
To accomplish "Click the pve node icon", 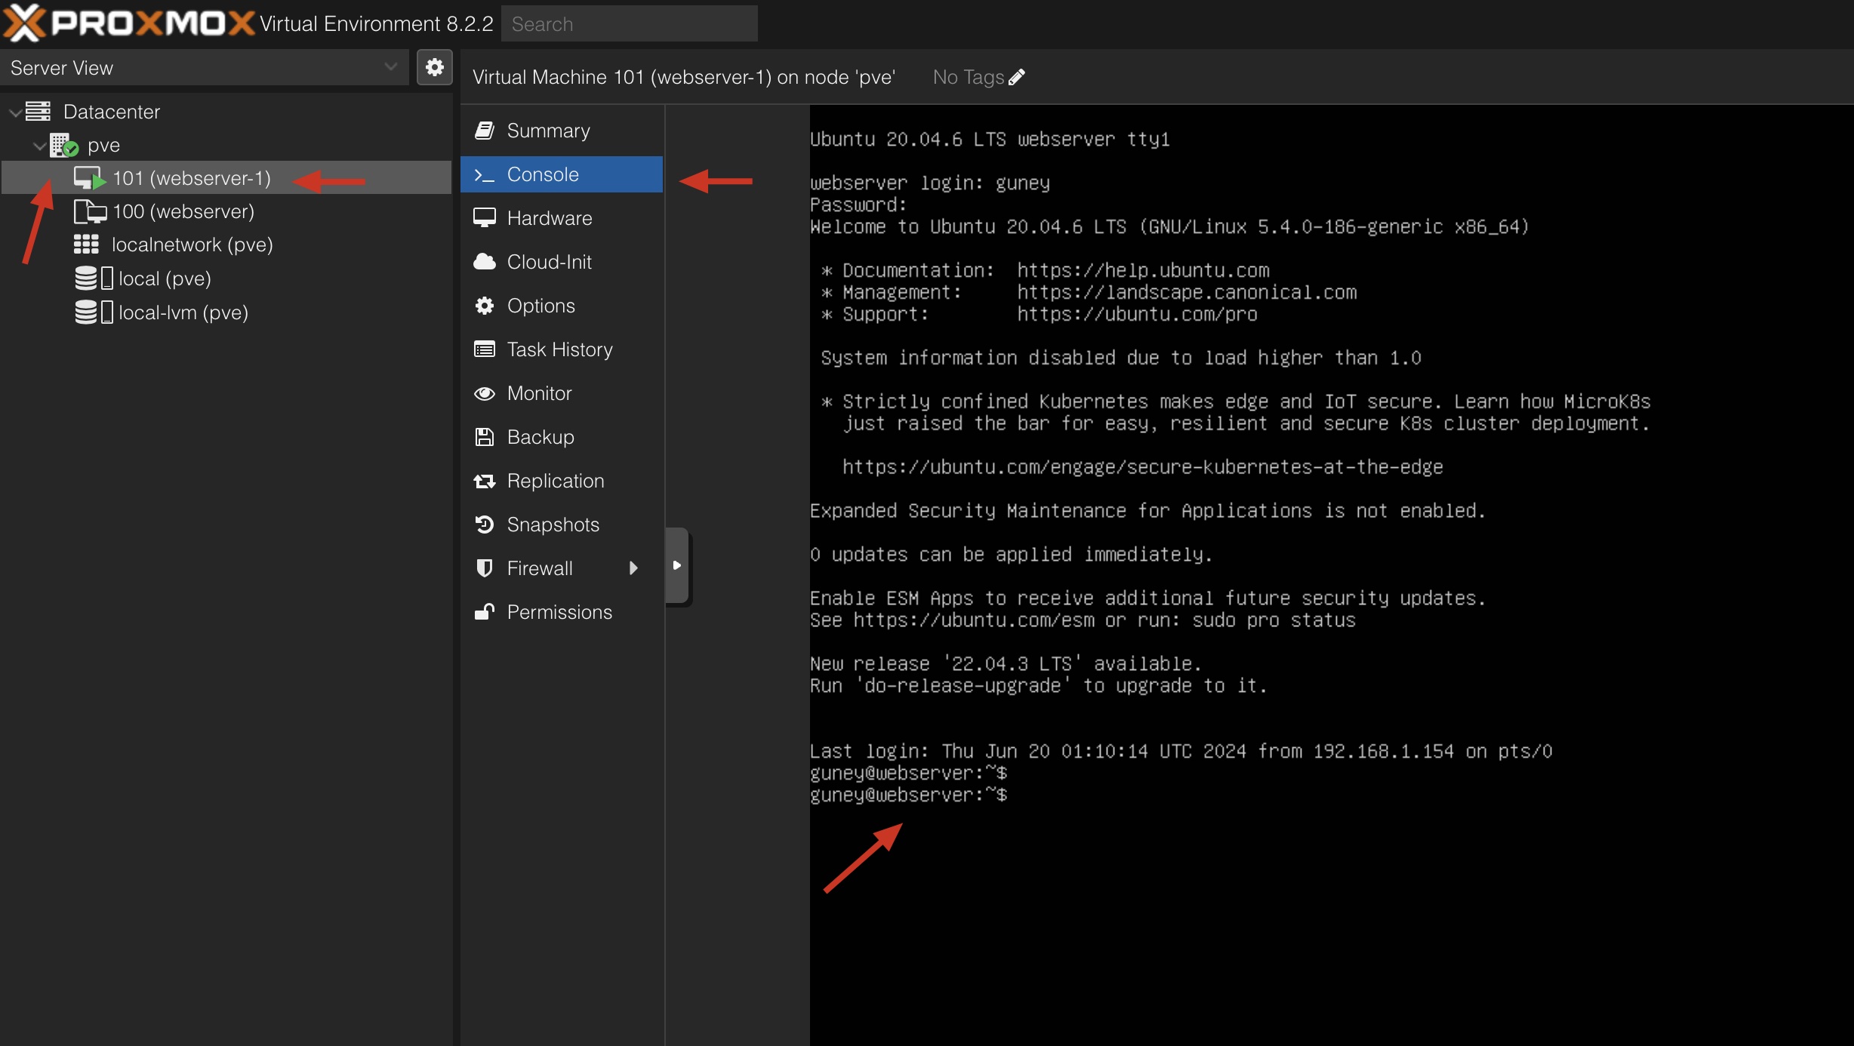I will click(64, 145).
